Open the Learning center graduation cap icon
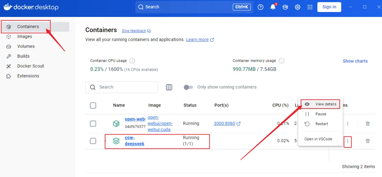This screenshot has width=382, height=177. (285, 7)
